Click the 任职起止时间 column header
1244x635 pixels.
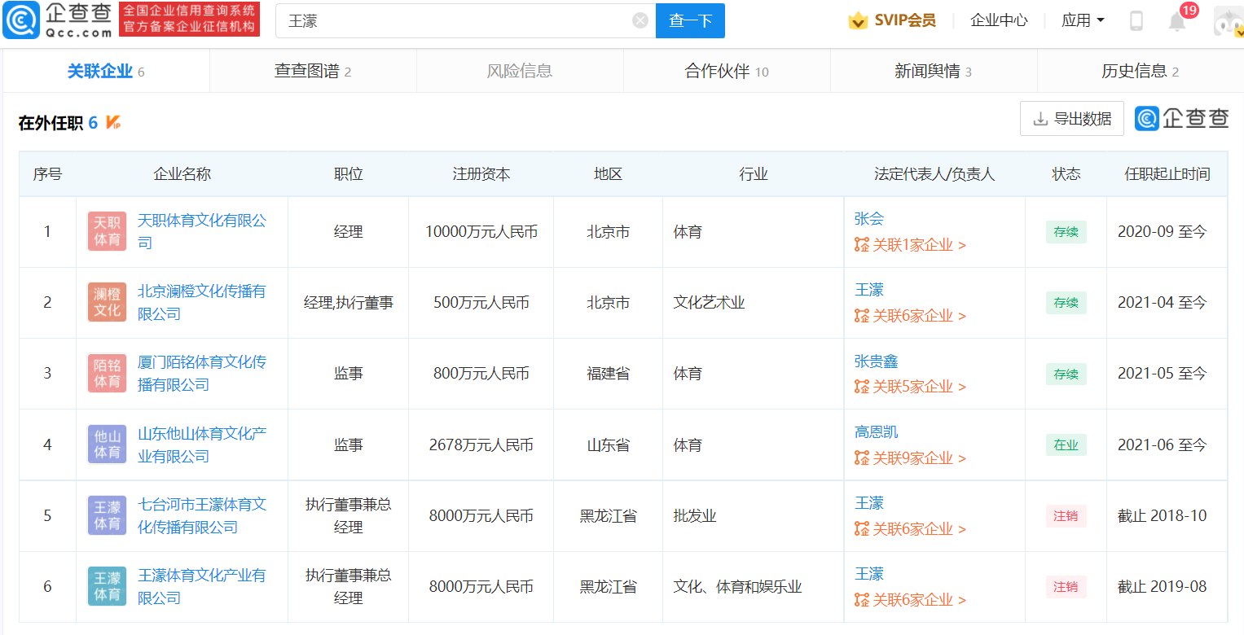tap(1167, 173)
